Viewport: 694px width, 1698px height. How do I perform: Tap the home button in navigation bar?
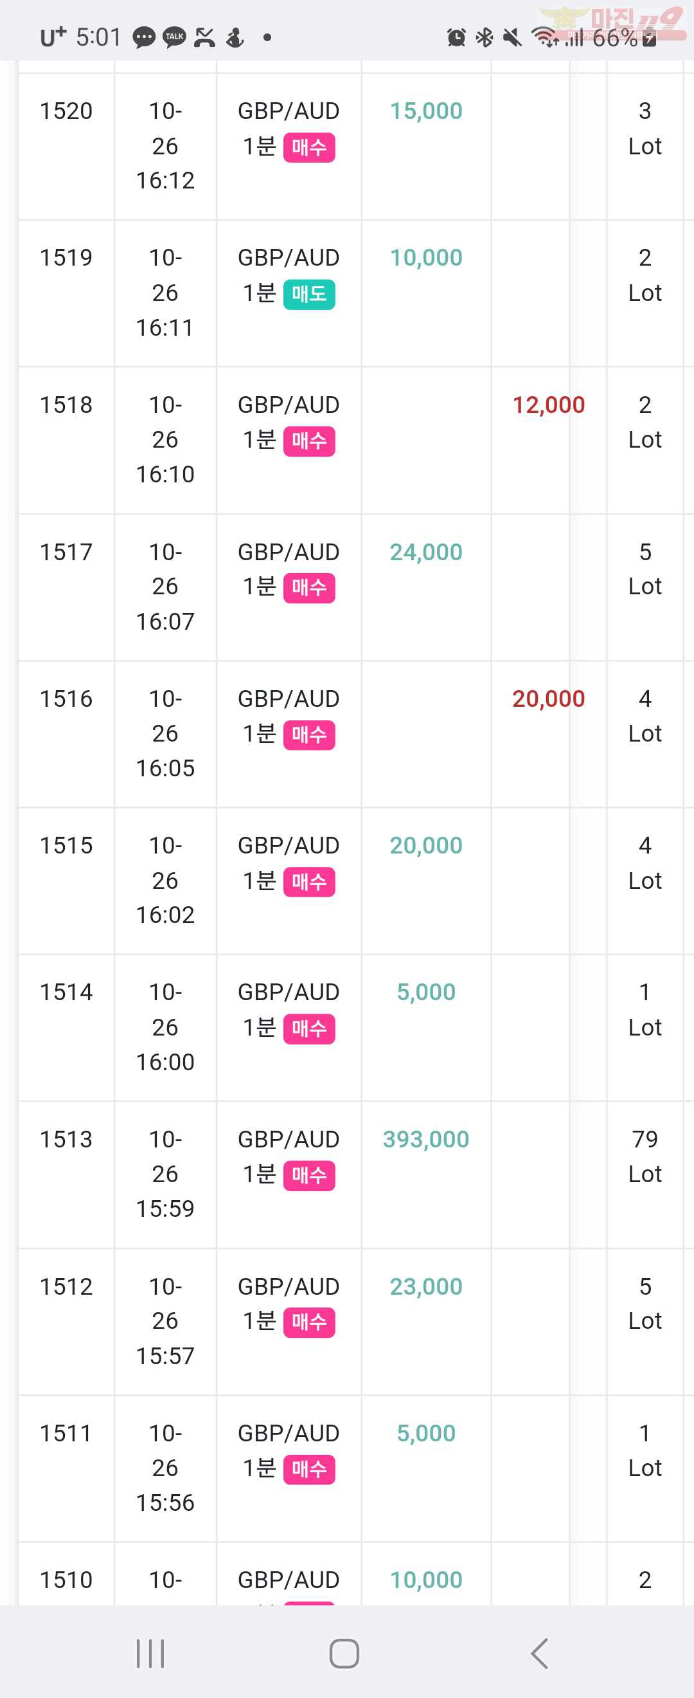click(x=344, y=1653)
